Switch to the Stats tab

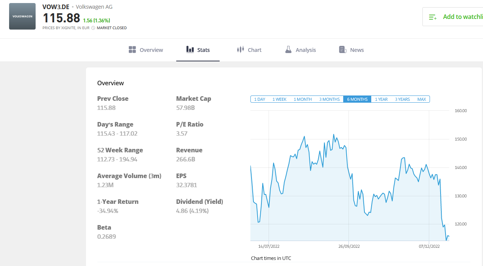tap(198, 50)
